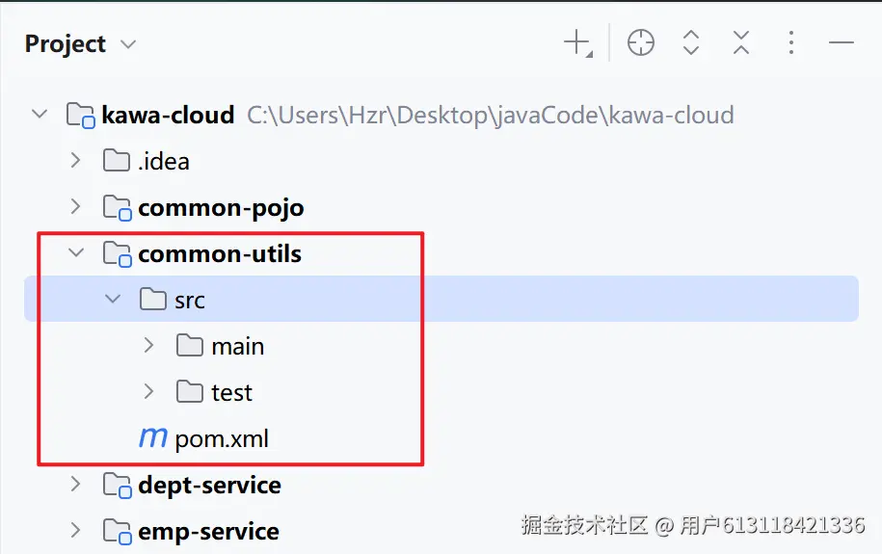882x554 pixels.
Task: Click the Expand All icon
Action: 691,42
